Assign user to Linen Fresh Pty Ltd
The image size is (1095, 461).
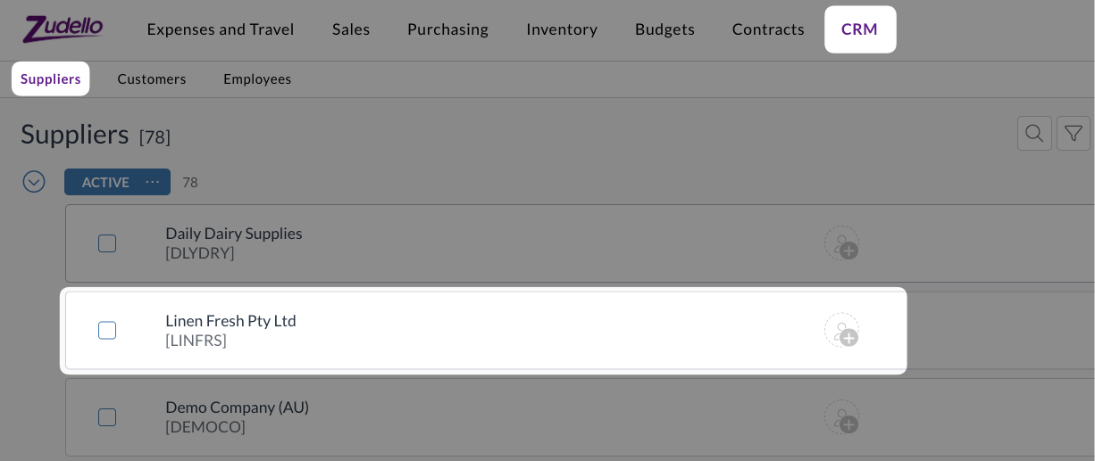coord(841,331)
